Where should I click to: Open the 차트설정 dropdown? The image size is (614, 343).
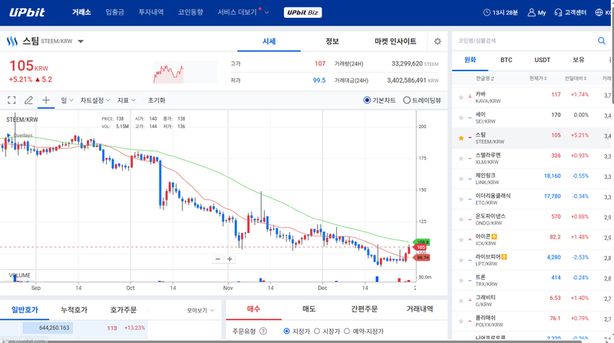tap(95, 100)
